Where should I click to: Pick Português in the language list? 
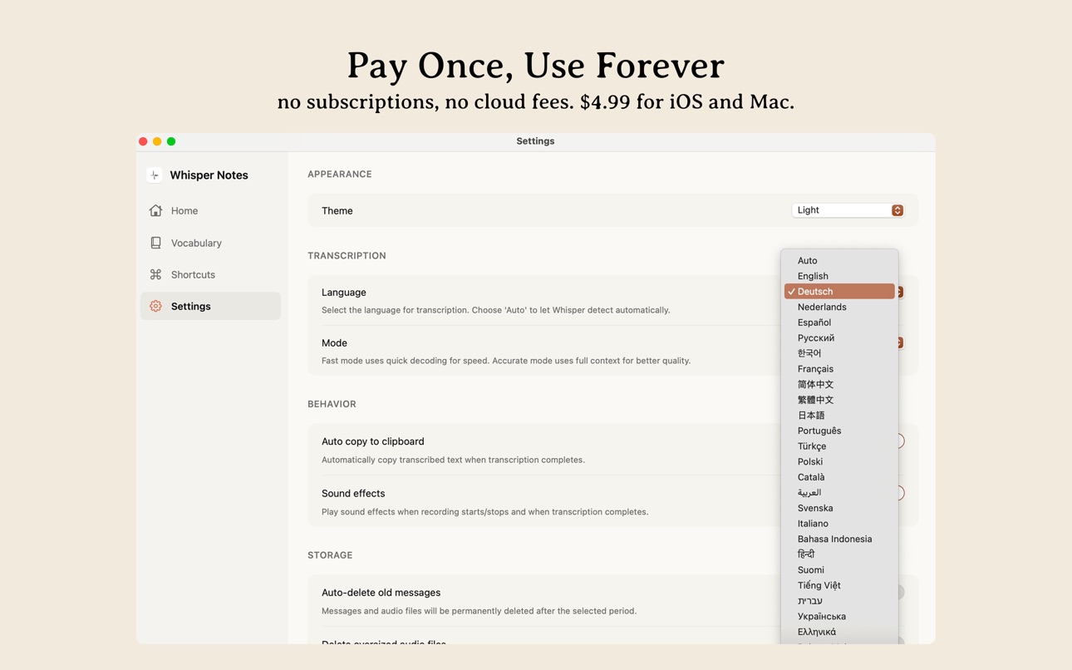click(x=839, y=431)
